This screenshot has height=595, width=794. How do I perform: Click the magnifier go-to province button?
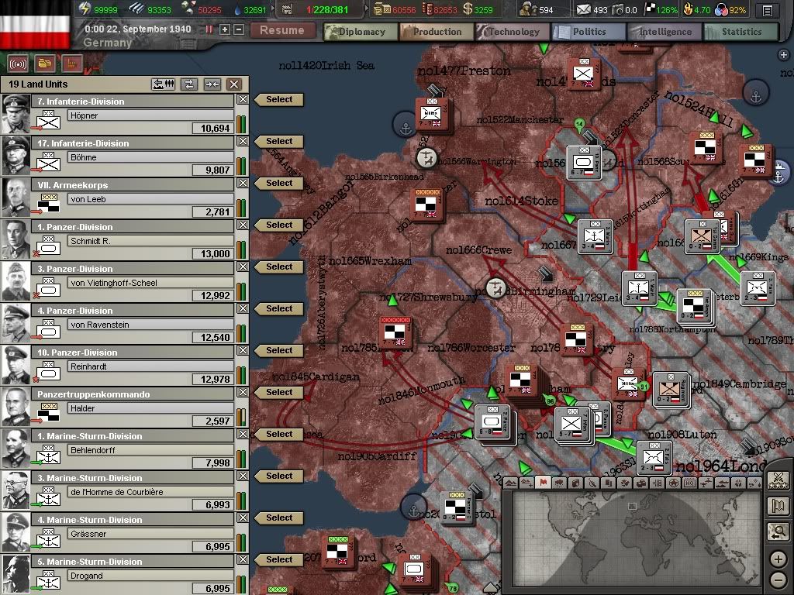(778, 531)
